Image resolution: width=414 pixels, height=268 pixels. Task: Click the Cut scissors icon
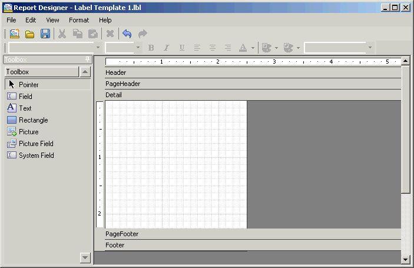point(62,34)
